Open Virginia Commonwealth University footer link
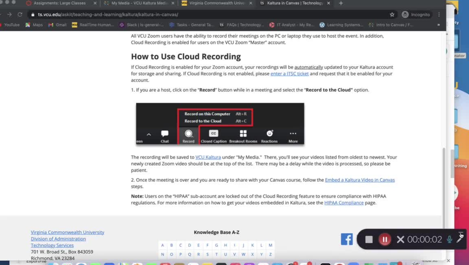The width and height of the screenshot is (469, 265). [x=67, y=232]
